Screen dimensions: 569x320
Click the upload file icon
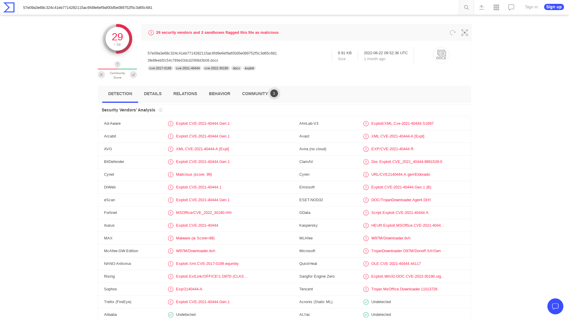481,7
